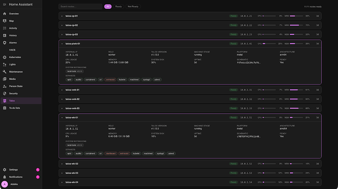The width and height of the screenshot is (338, 189).
Task: Expand the talos-wk-04 node row
Action: click(x=190, y=182)
